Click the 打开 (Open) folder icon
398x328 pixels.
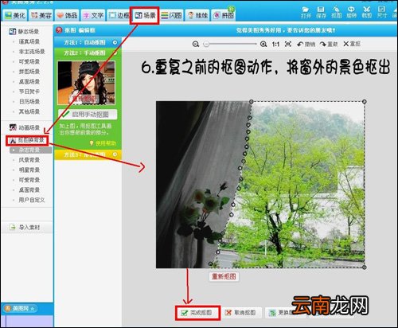coord(306,13)
